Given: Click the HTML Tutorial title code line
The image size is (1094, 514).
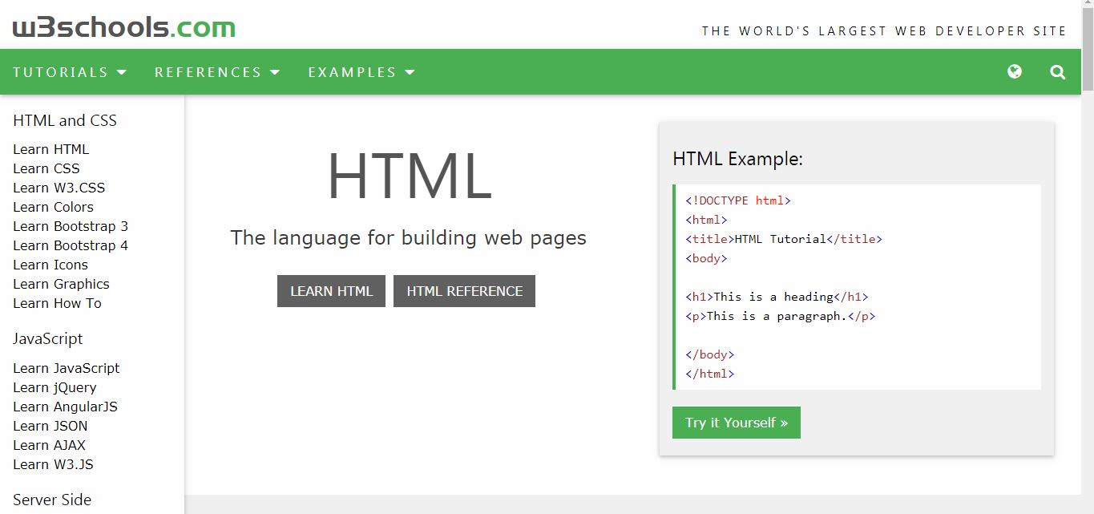Looking at the screenshot, I should pyautogui.click(x=784, y=239).
